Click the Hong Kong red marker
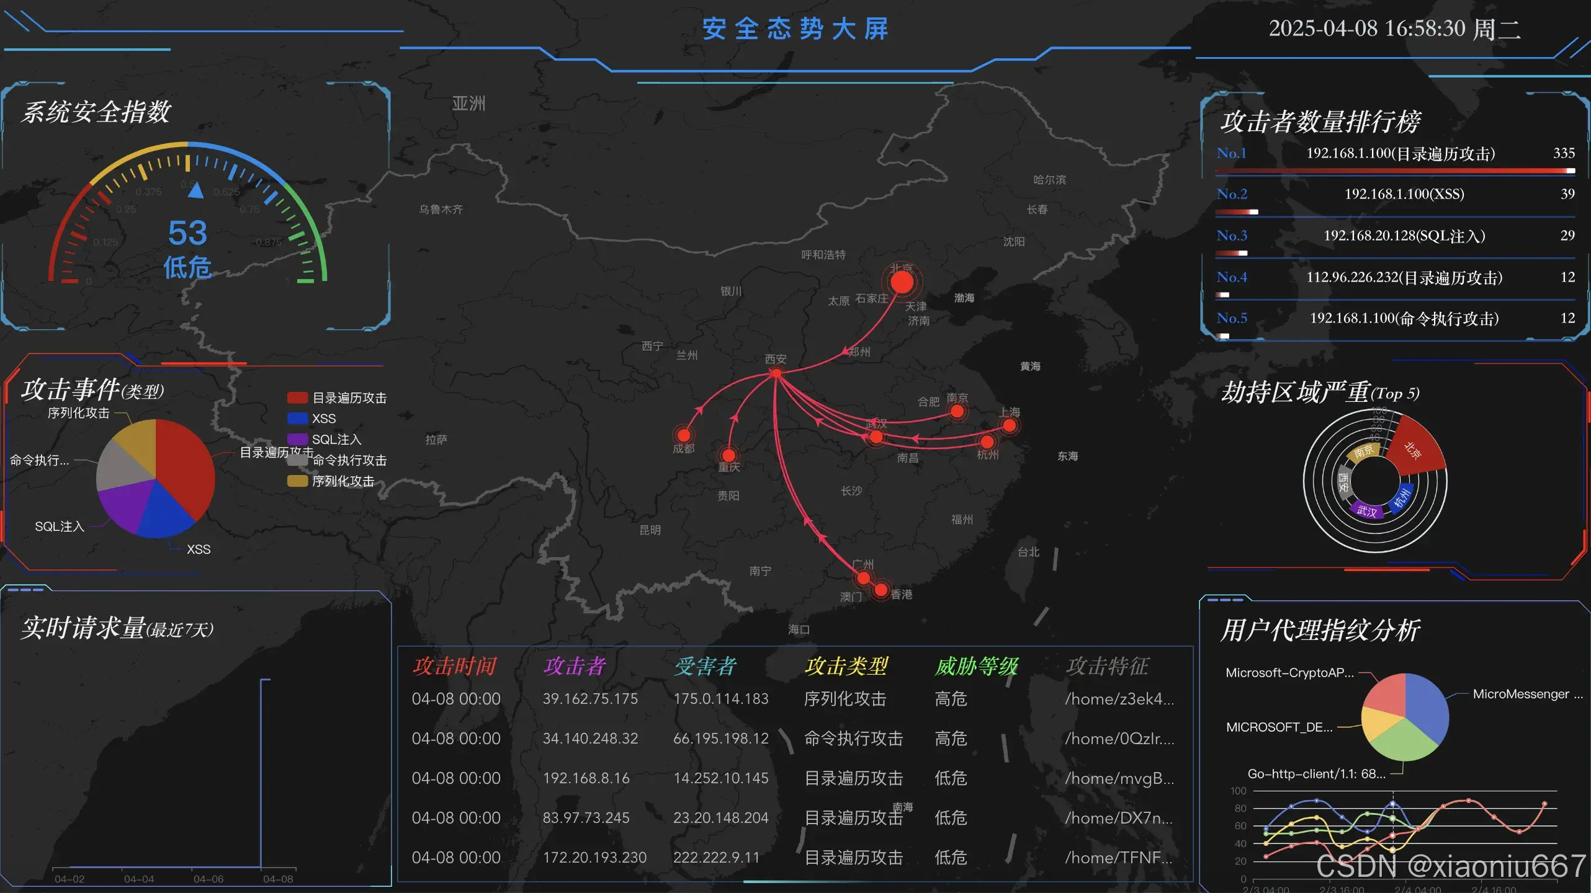This screenshot has height=893, width=1591. [x=881, y=589]
